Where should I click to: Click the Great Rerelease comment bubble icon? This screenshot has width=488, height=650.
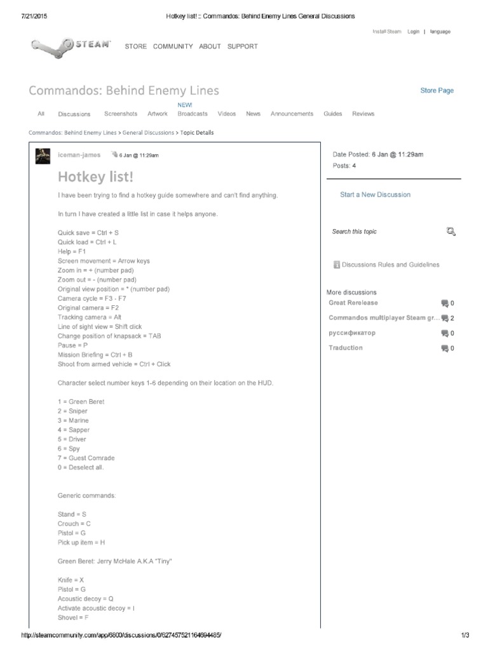coord(444,303)
